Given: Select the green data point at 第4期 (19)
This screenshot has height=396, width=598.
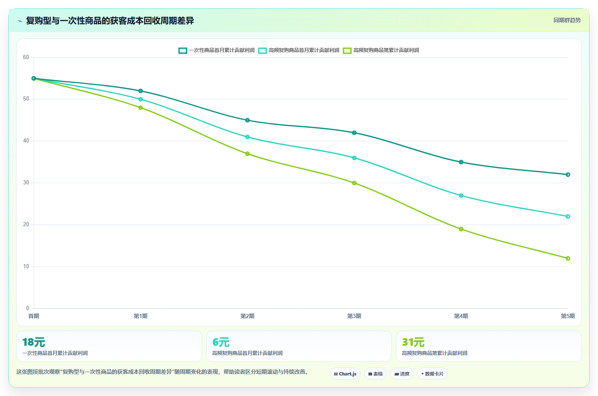Looking at the screenshot, I should click(x=461, y=229).
